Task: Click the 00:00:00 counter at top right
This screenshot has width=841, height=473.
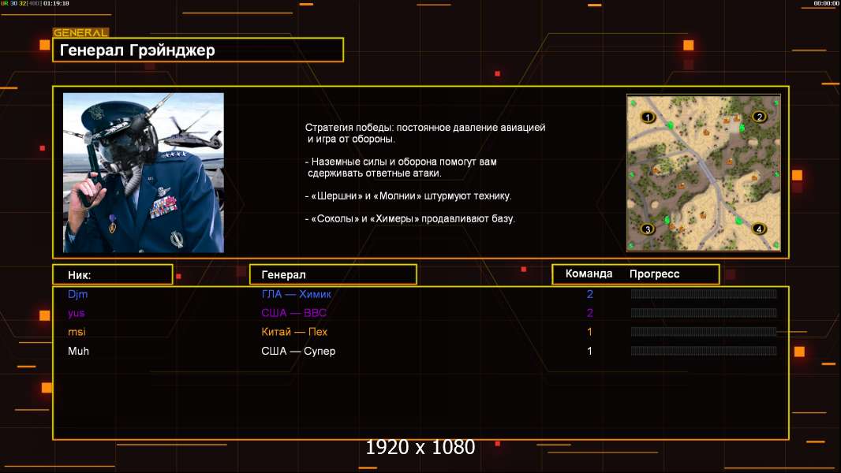Action: pos(827,3)
